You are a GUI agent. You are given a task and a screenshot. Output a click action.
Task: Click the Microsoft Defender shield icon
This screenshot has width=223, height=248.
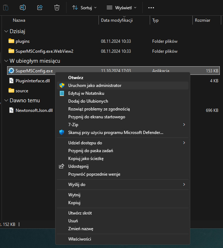(62, 132)
